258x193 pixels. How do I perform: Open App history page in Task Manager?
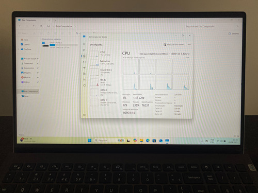pos(84,62)
